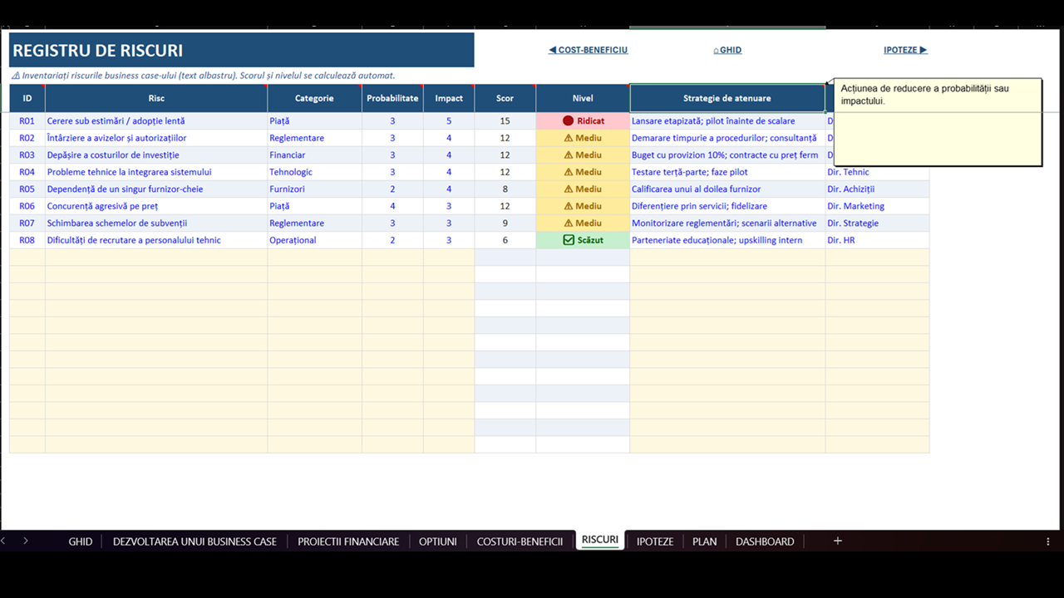This screenshot has width=1064, height=598.
Task: Select the Risc column header
Action: click(x=156, y=98)
